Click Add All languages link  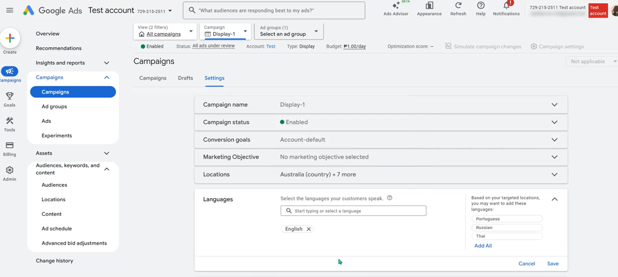click(x=483, y=246)
